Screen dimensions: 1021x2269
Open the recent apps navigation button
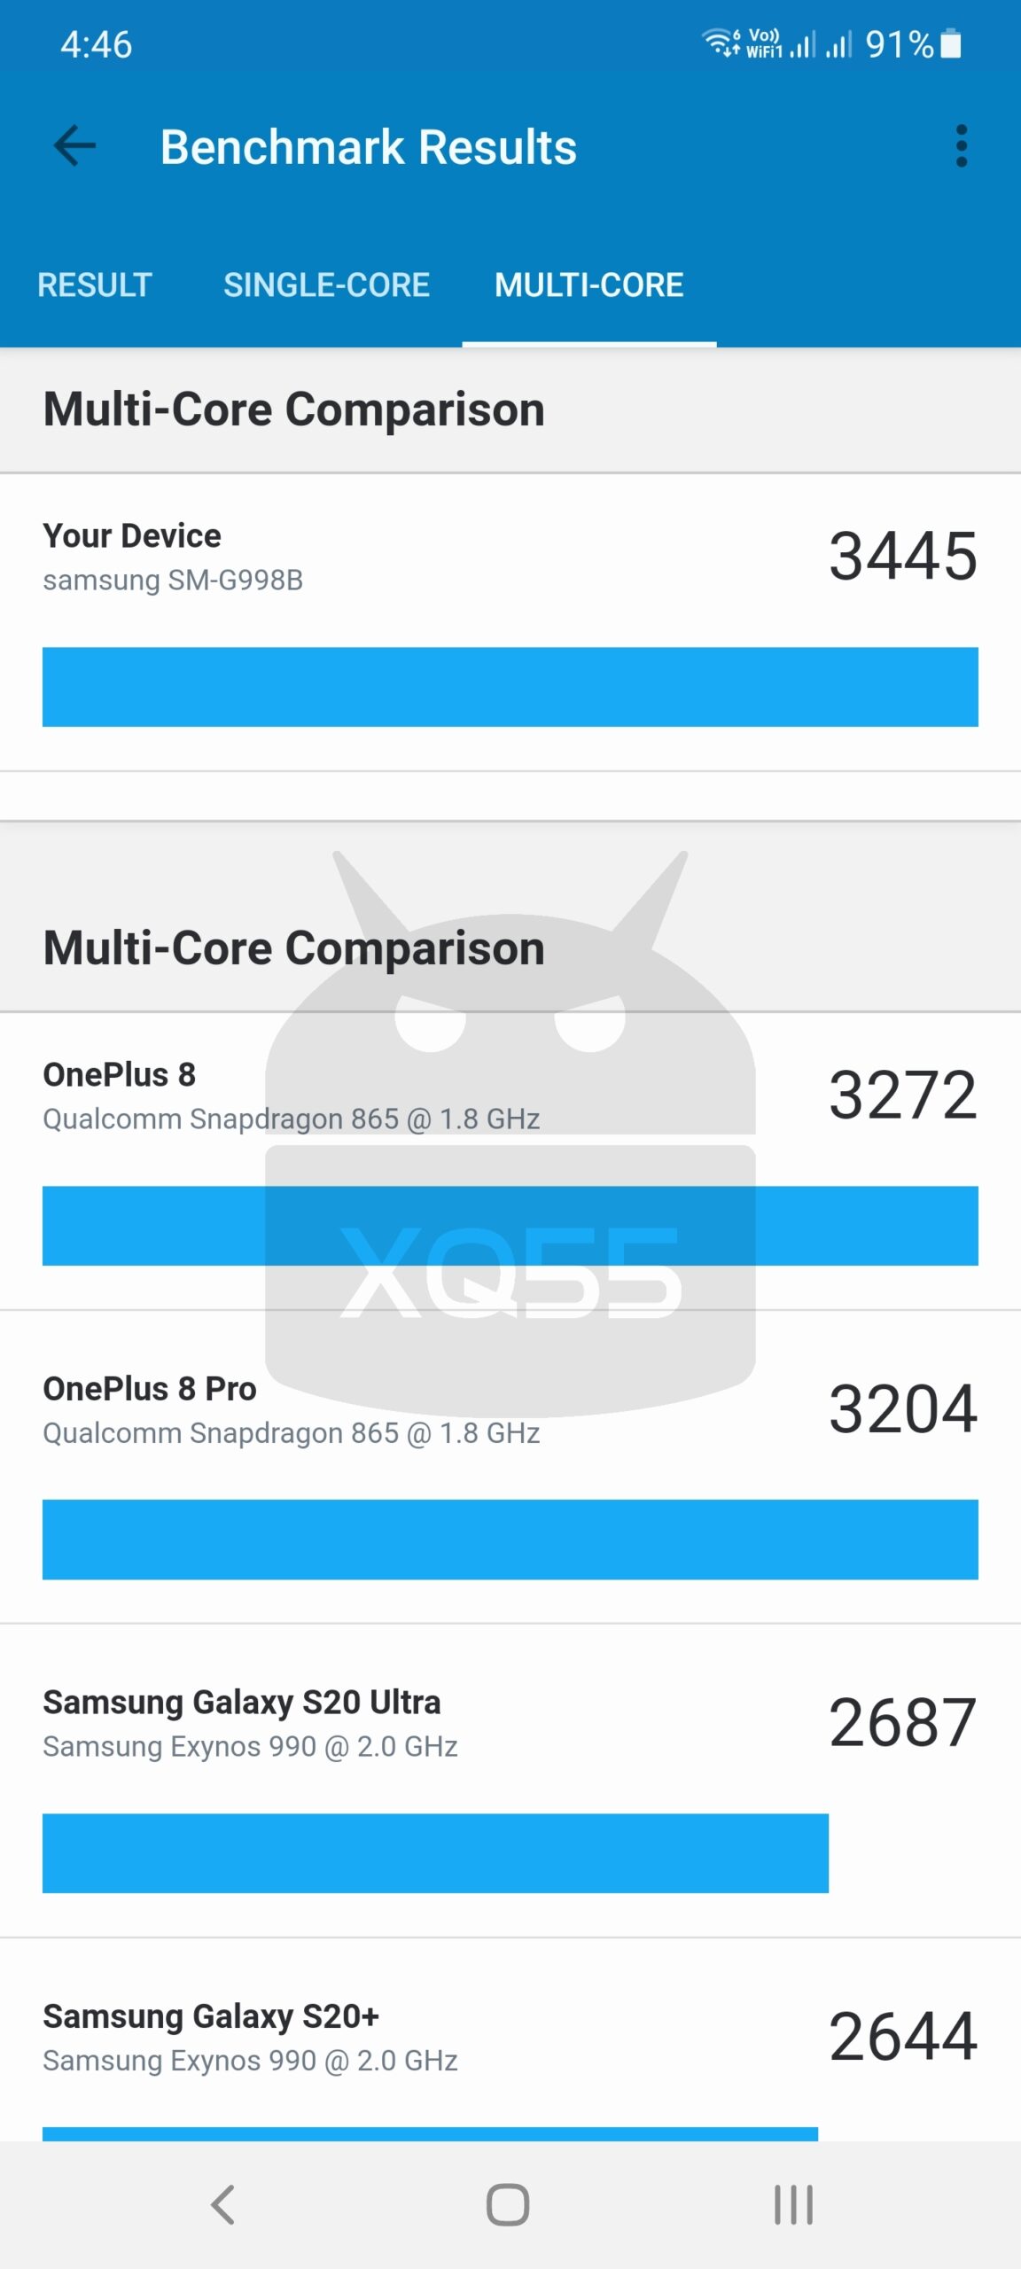tap(793, 2204)
